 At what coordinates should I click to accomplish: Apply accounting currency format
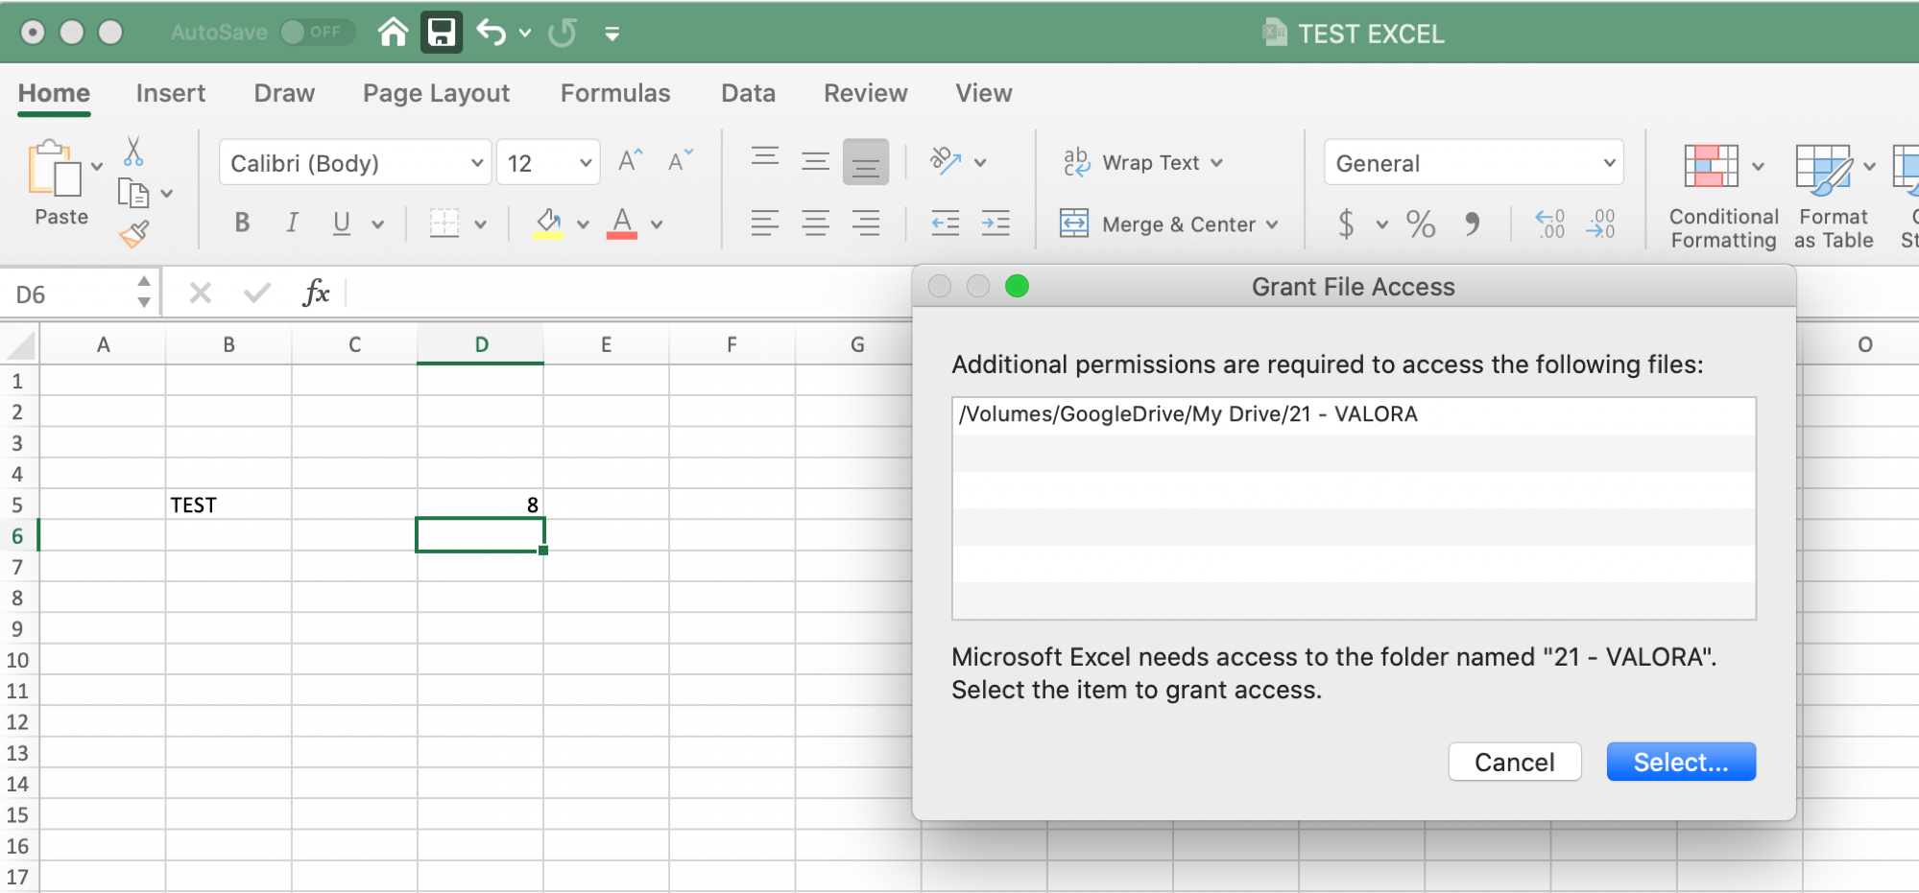(1346, 224)
